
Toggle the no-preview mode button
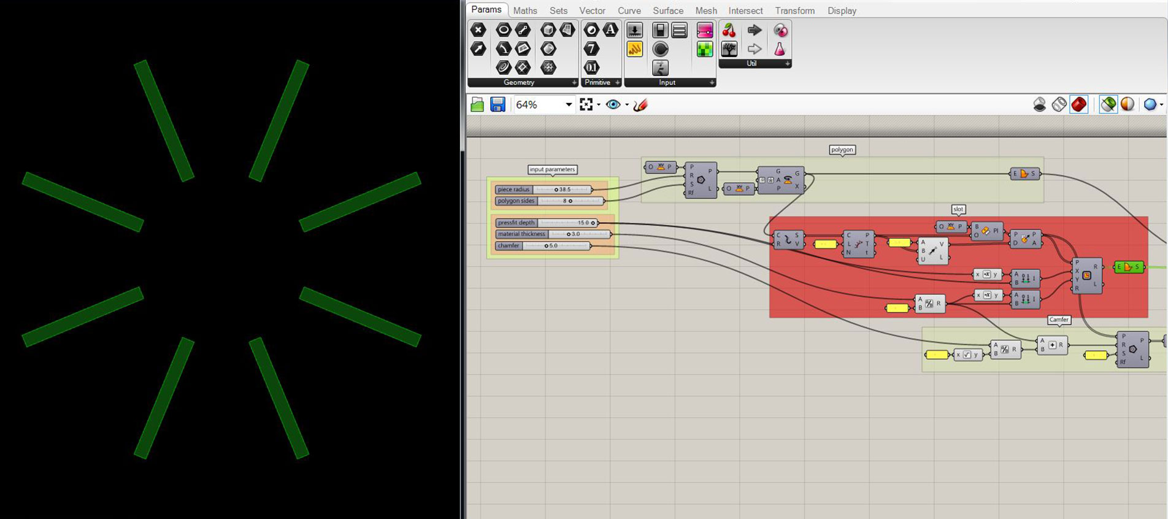pos(1039,105)
